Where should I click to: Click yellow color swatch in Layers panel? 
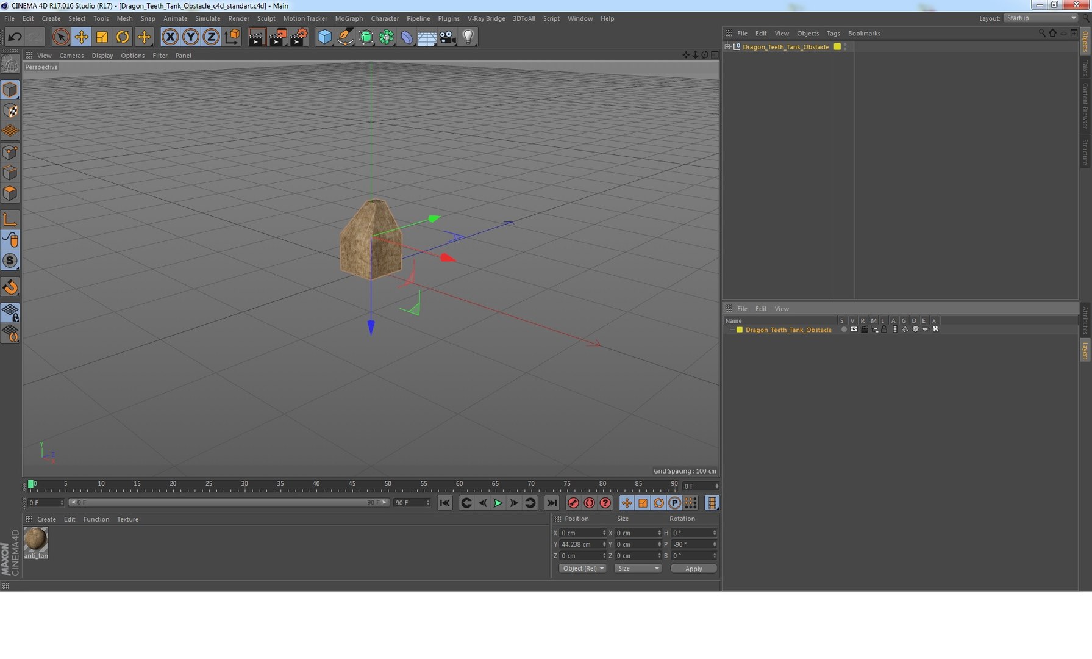coord(740,329)
